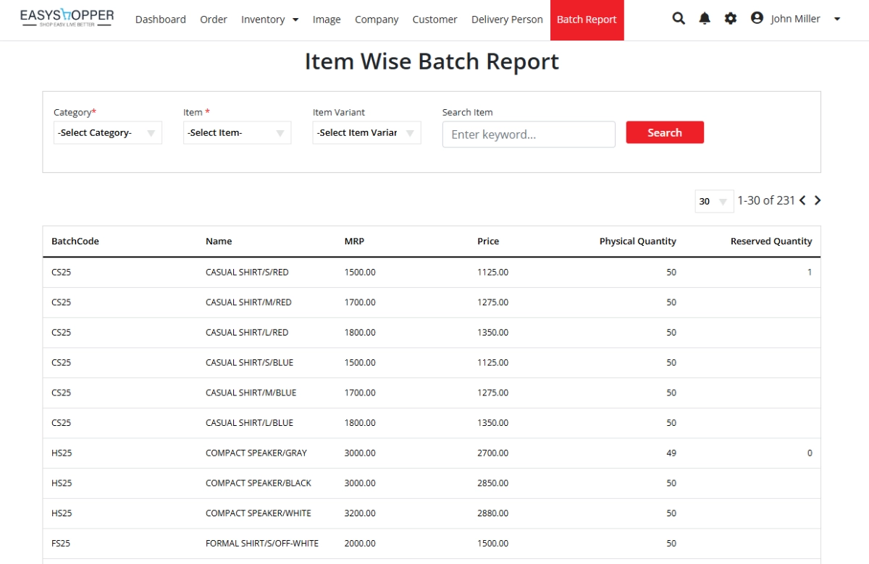Change rows per page dropdown showing 30
869x564 pixels.
click(713, 202)
